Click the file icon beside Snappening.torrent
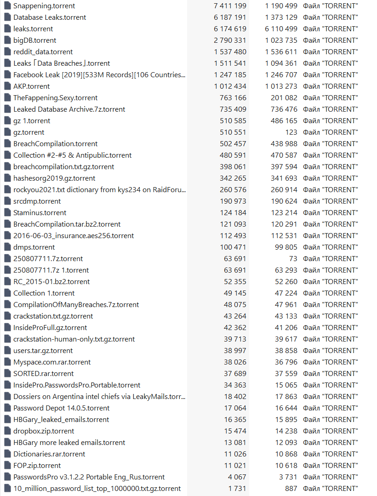Viewport: 377px width, 496px height. [x=8, y=6]
